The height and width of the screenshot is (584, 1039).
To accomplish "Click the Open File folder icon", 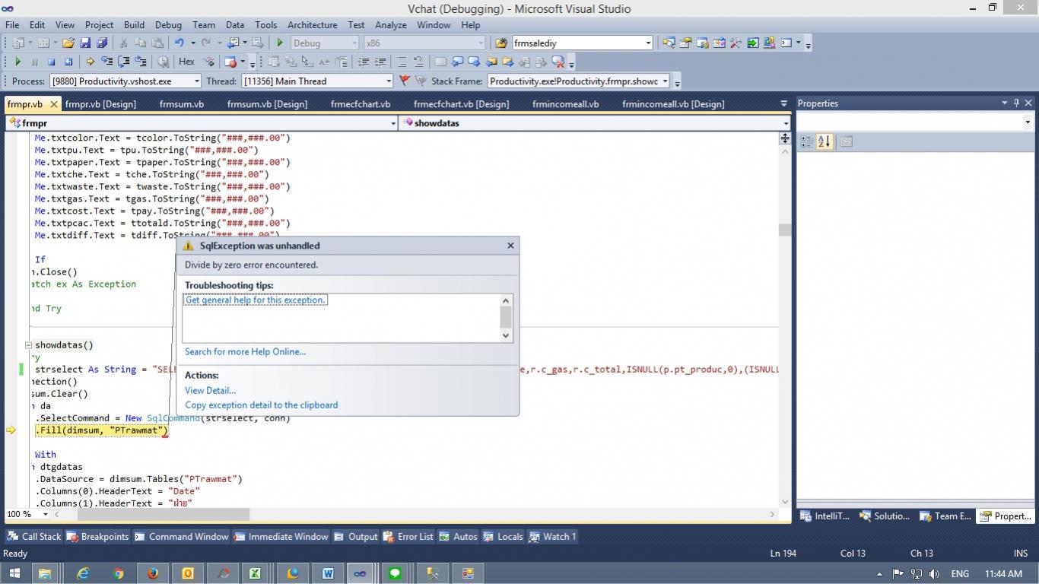I will pyautogui.click(x=68, y=43).
